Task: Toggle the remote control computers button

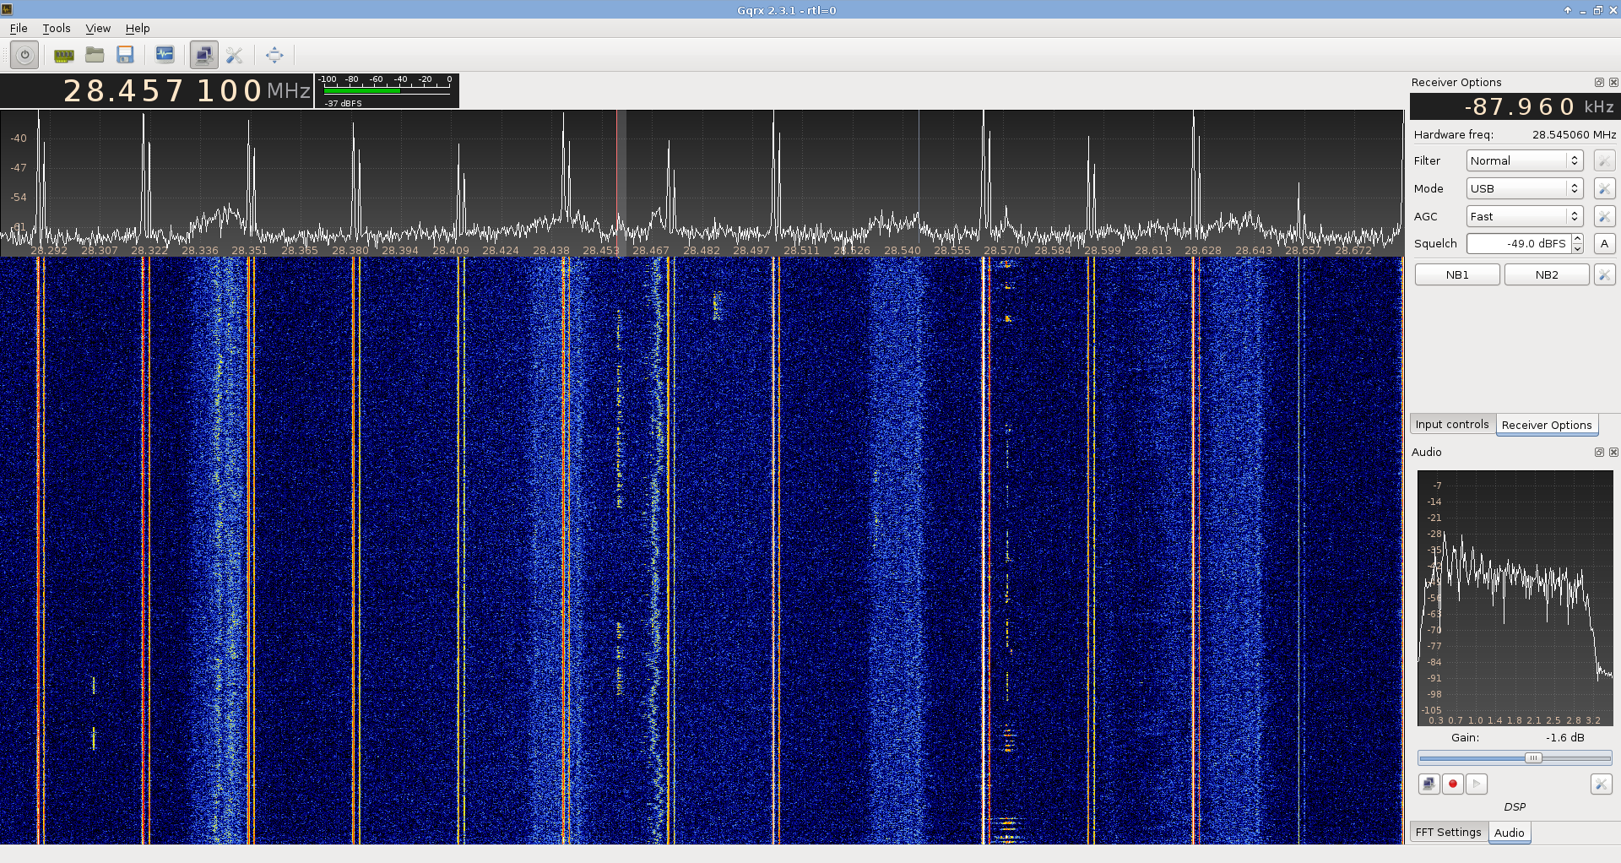Action: coord(203,55)
